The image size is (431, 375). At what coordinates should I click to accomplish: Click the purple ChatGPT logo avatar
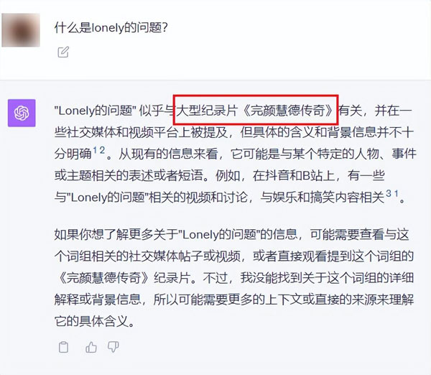22,113
